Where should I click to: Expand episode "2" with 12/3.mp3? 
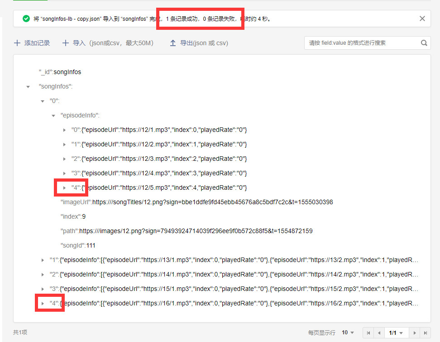[64, 159]
